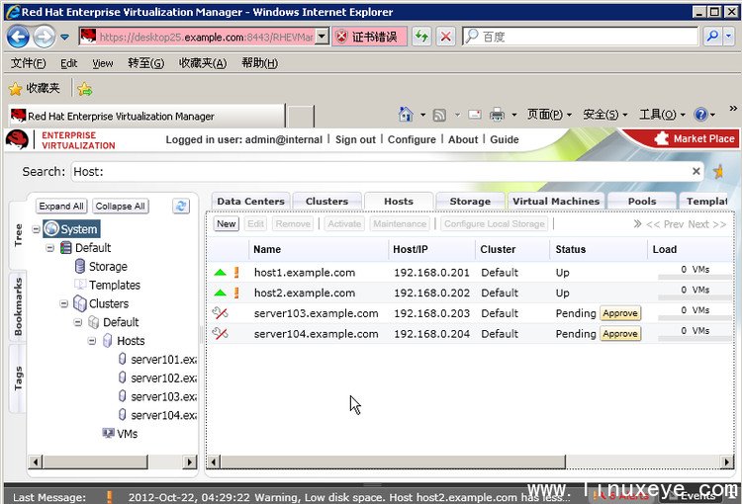Open the address bar URL dropdown

323,37
